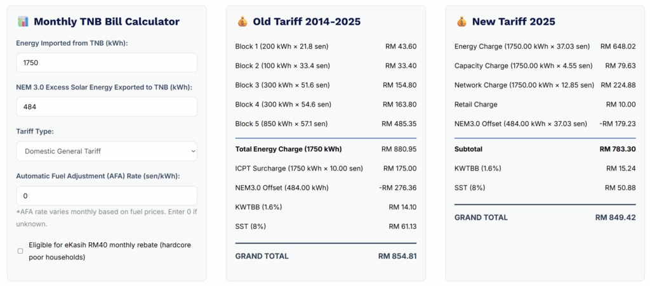This screenshot has width=650, height=286.
Task: Select the Old Tariff 2014-2025 heading
Action: [307, 22]
